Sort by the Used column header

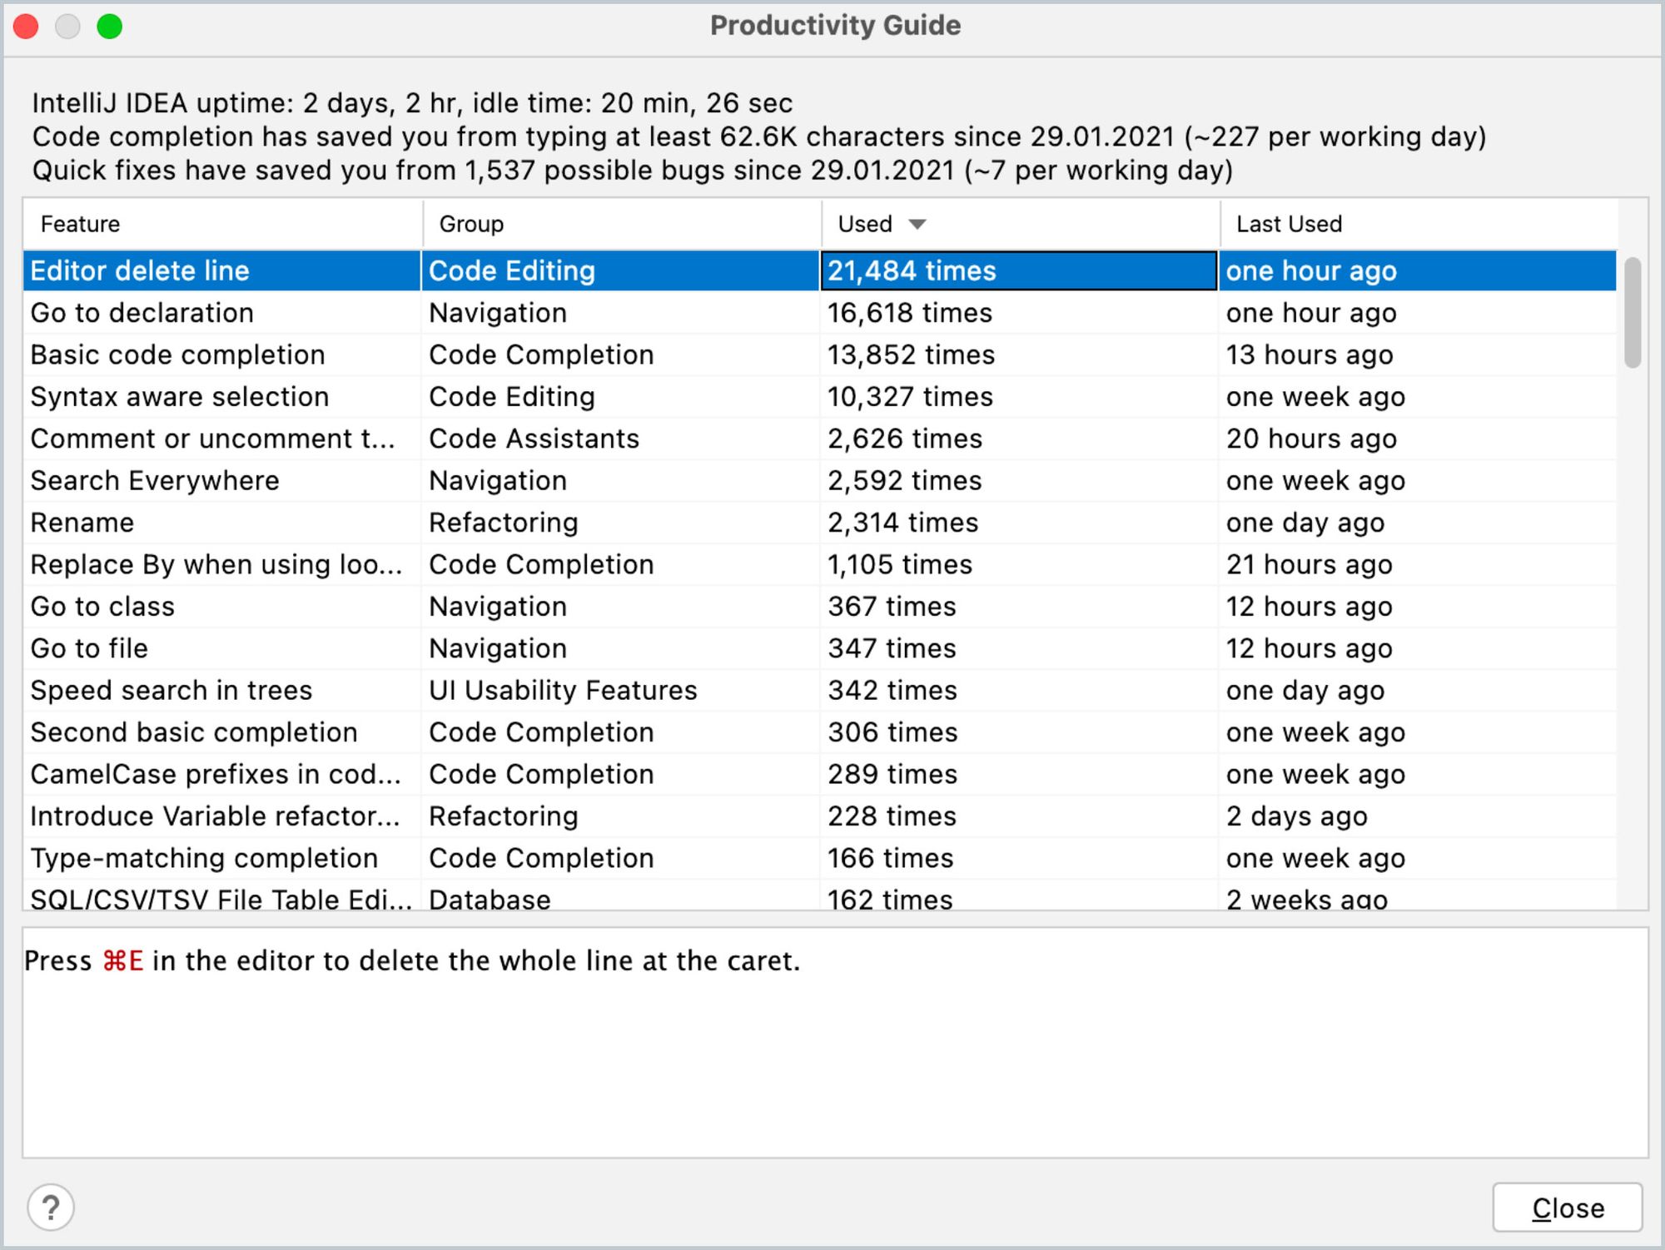[1020, 224]
